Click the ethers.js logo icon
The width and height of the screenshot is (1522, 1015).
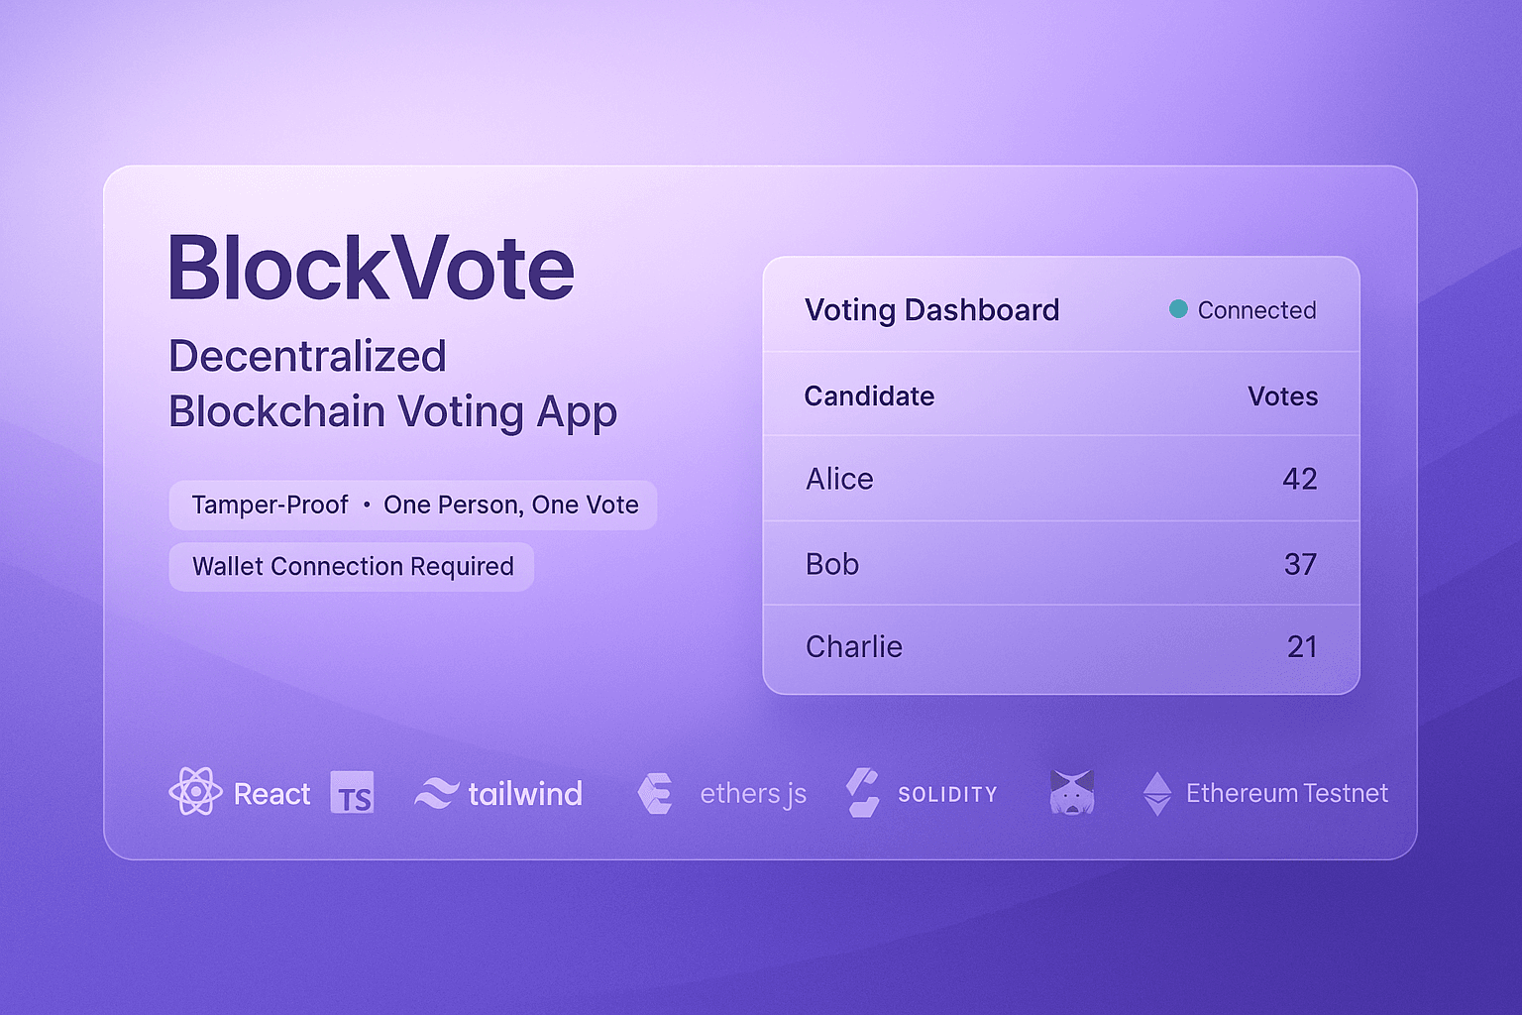(x=656, y=794)
